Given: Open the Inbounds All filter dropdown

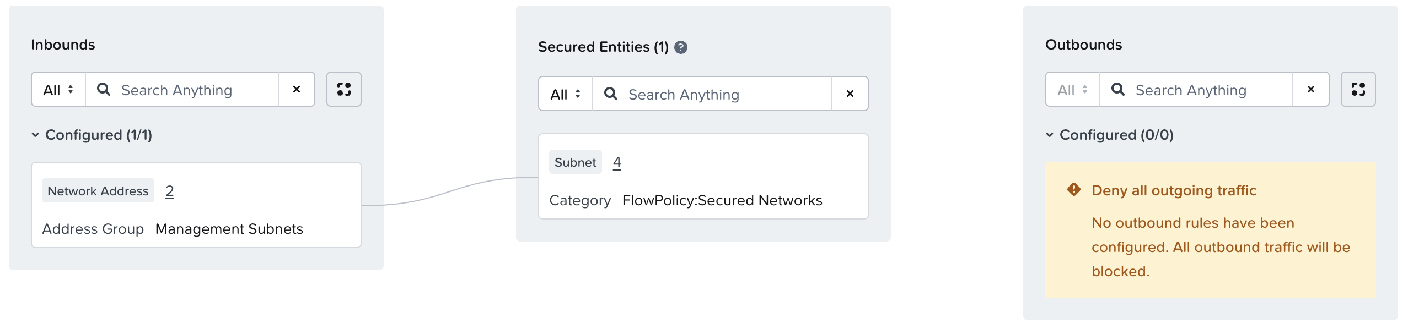Looking at the screenshot, I should [58, 89].
